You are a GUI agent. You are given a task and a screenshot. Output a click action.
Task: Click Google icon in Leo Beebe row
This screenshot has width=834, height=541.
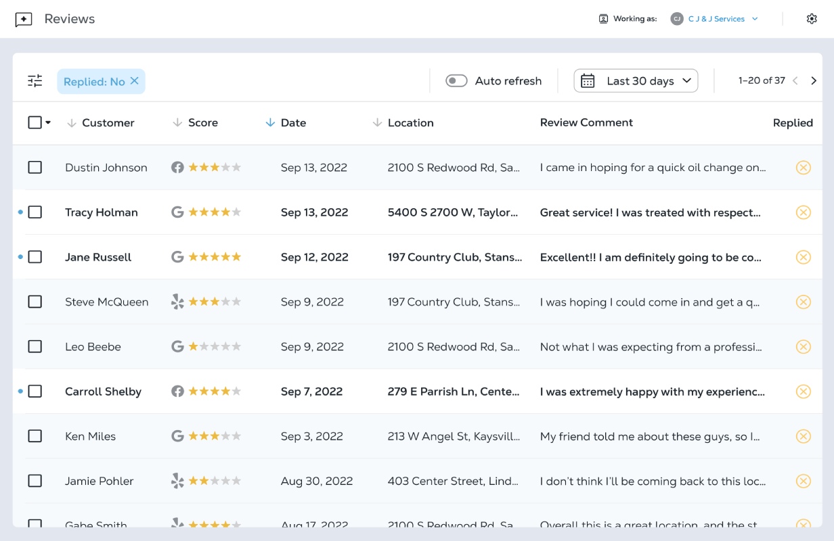177,346
